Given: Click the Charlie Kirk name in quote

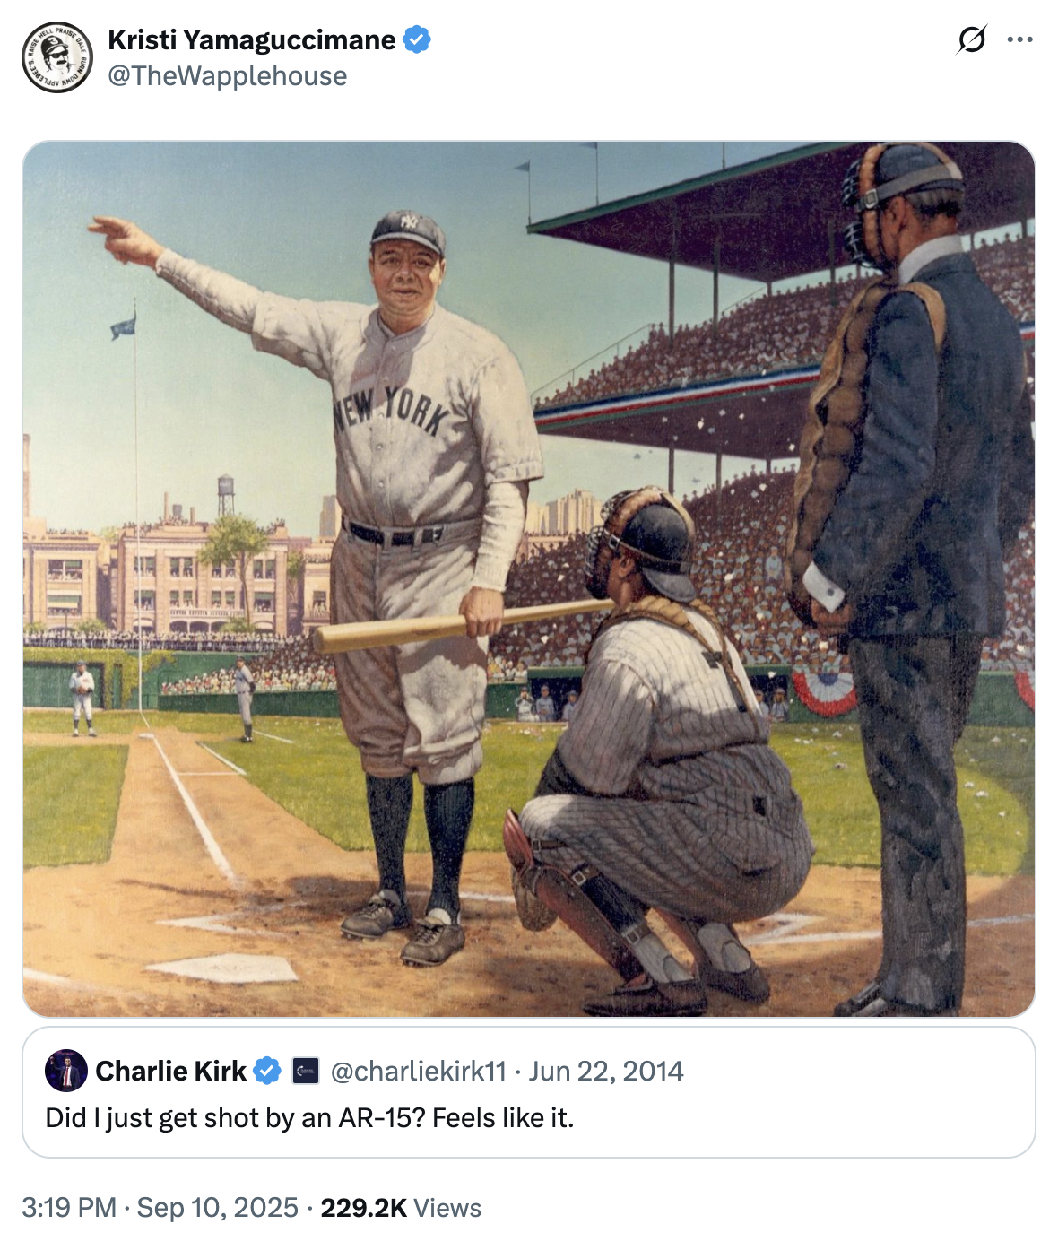Looking at the screenshot, I should click(170, 1071).
